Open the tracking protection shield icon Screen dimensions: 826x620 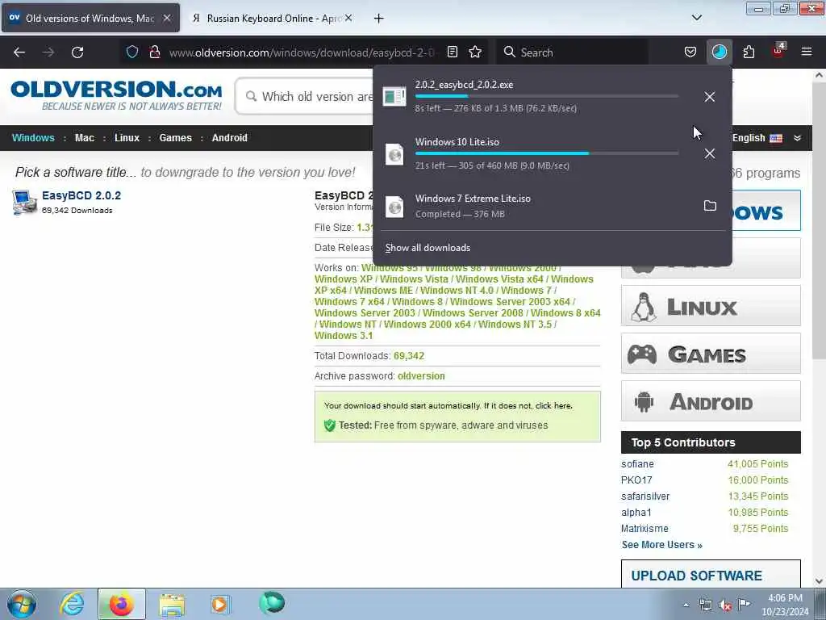point(132,52)
